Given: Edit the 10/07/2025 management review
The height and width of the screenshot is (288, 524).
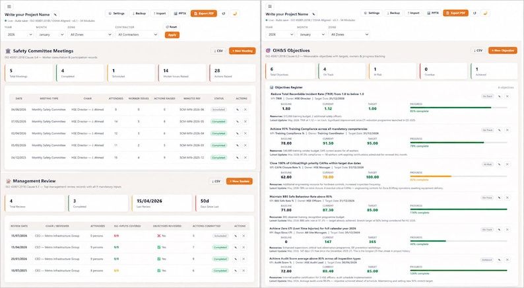Looking at the screenshot, I should tap(236, 271).
